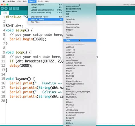Include the HTU21D library
This screenshot has width=135, height=126.
pos(80,99)
